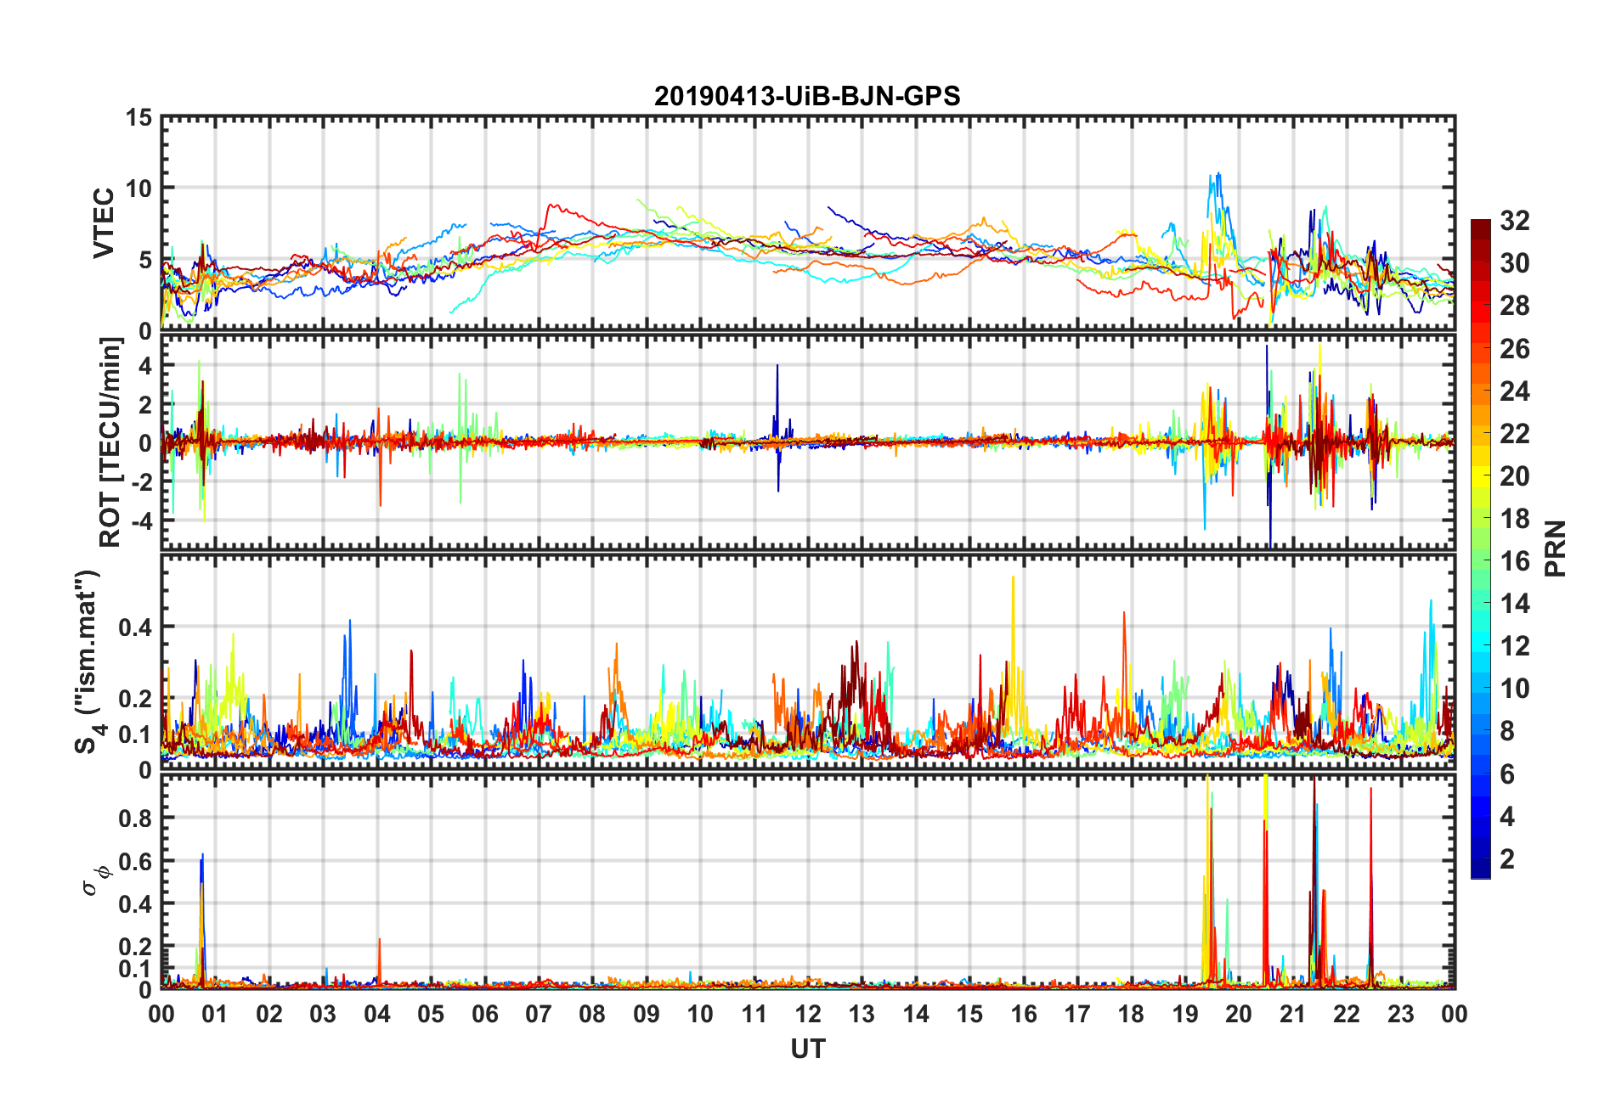Click the VTEC axis tick label "15"

point(139,118)
